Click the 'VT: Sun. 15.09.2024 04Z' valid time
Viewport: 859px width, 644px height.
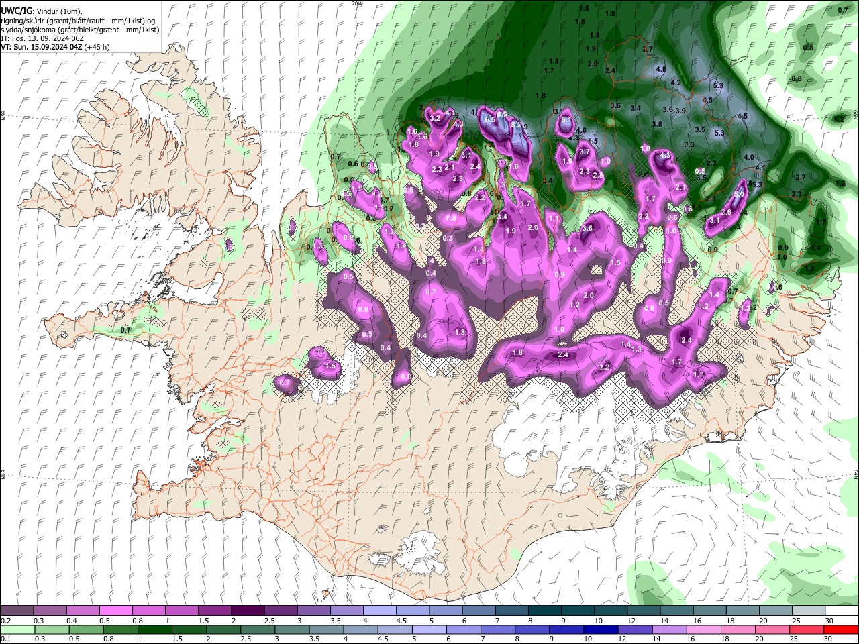coord(42,47)
